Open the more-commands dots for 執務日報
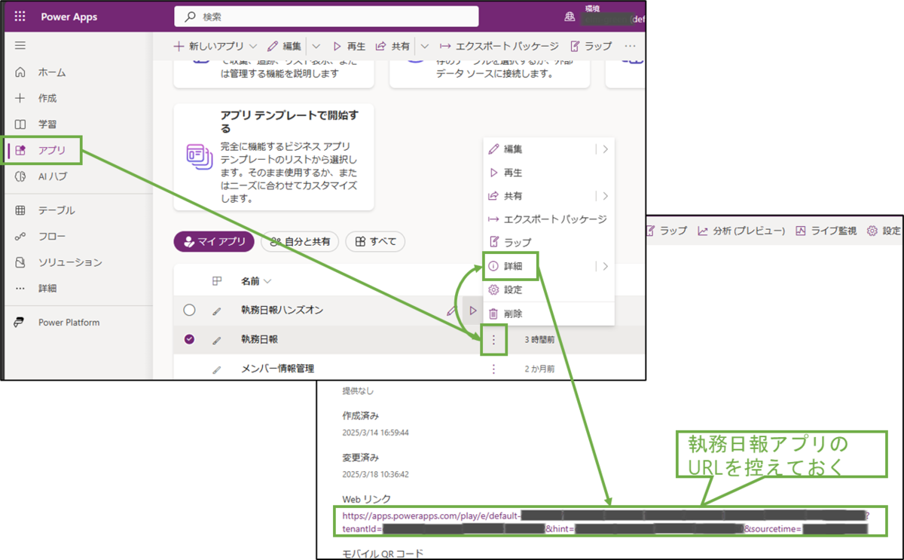 [x=493, y=340]
